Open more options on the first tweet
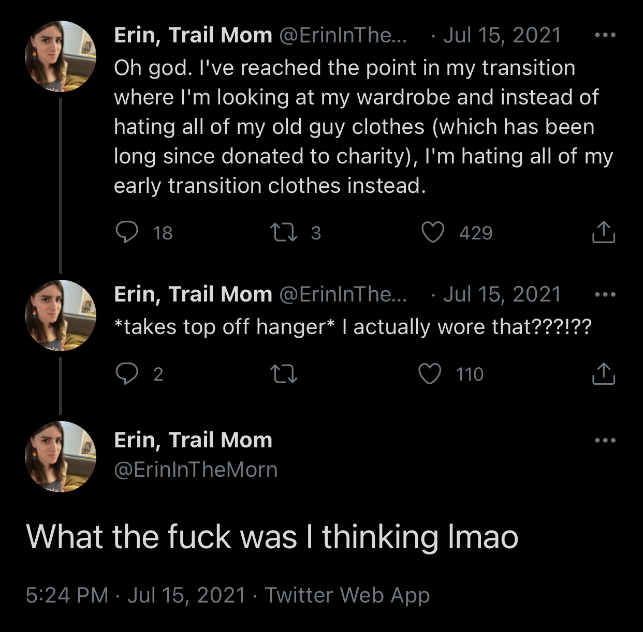The image size is (643, 632). (x=605, y=35)
